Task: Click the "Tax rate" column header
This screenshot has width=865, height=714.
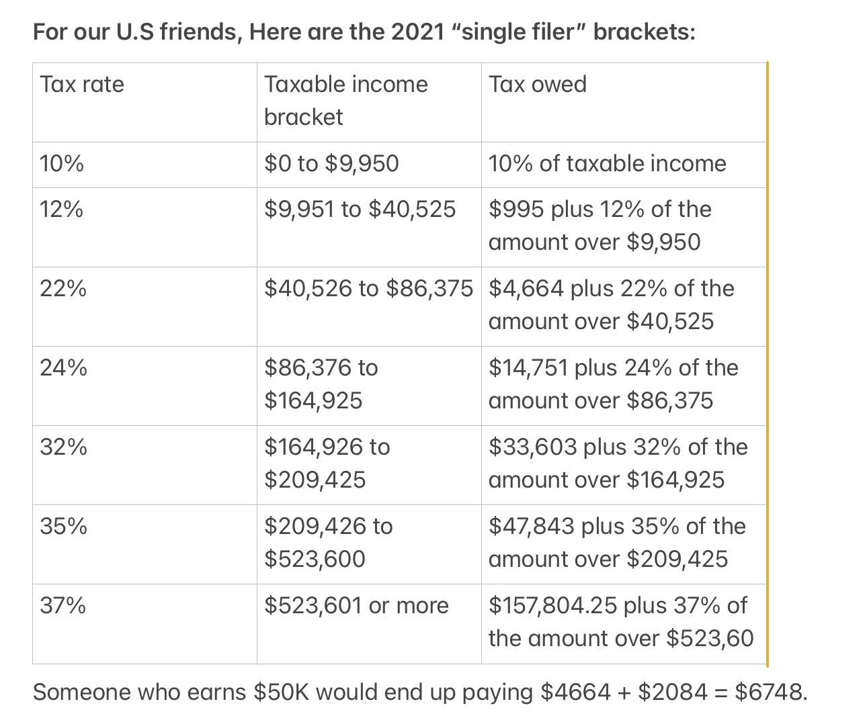Action: tap(82, 85)
